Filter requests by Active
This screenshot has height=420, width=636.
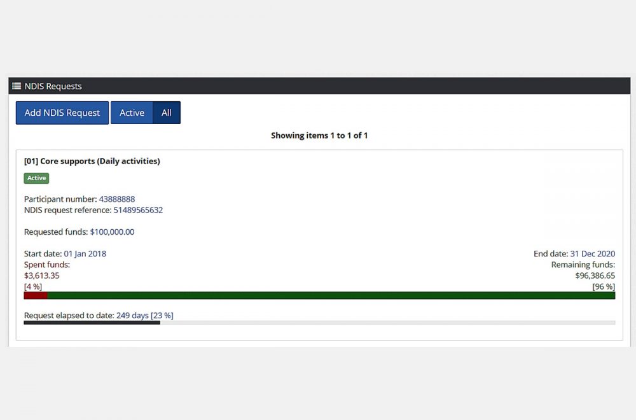132,113
